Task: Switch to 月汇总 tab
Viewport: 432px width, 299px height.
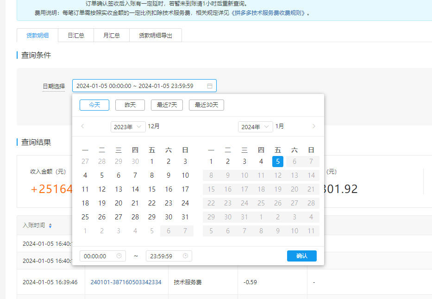Action: (x=112, y=36)
